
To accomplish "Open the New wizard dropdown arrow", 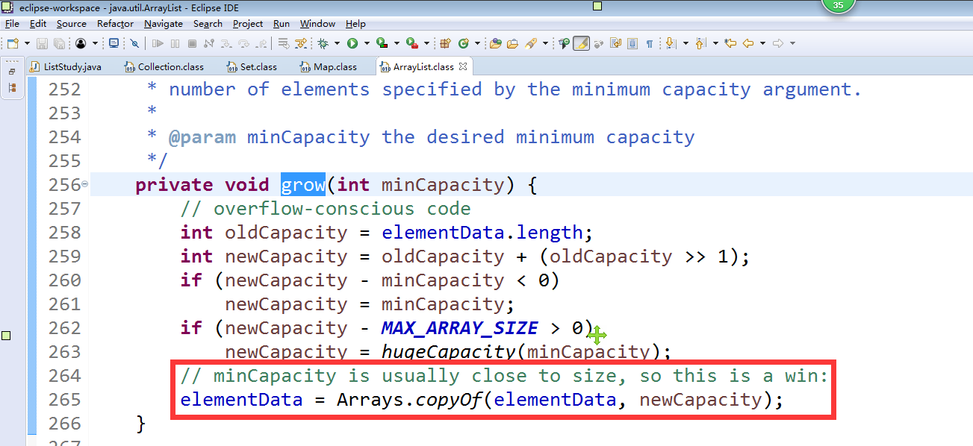I will click(x=27, y=43).
